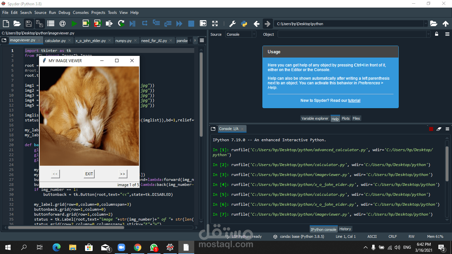Screen dimensions: 452x254
Task: Open the Debug menu
Action: (x=65, y=13)
